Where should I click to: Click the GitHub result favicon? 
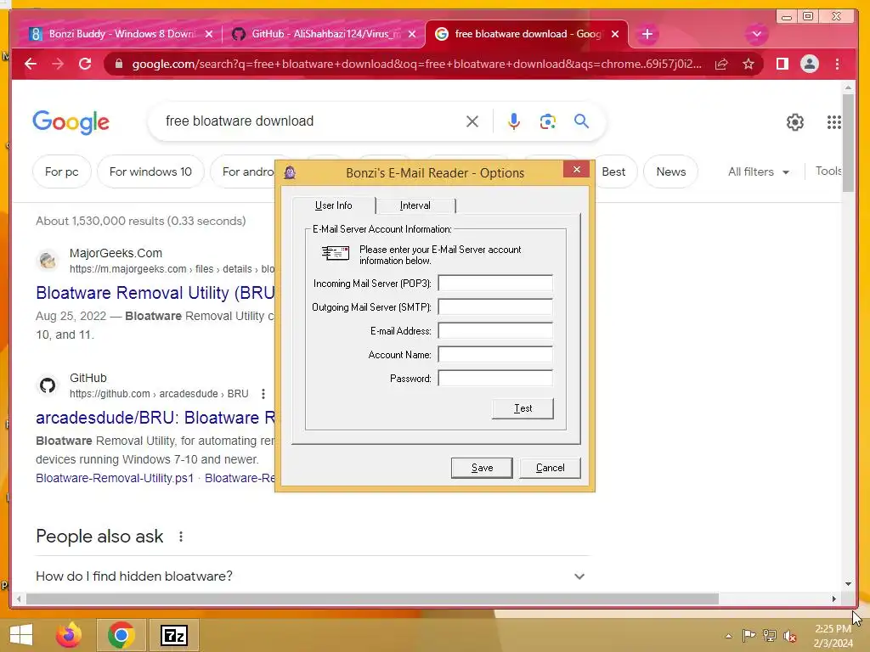(48, 385)
